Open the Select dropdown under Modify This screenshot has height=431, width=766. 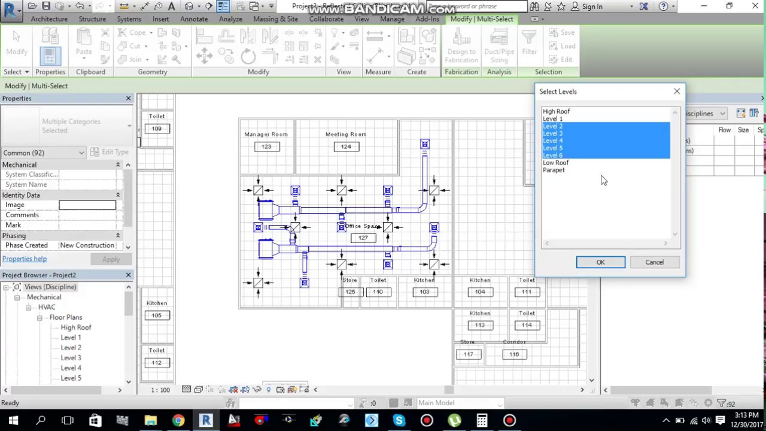(x=16, y=72)
